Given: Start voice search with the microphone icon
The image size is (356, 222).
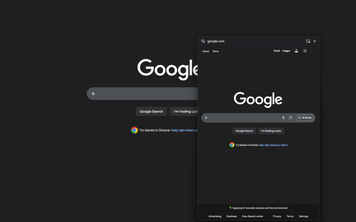Looking at the screenshot, I should click(x=283, y=118).
